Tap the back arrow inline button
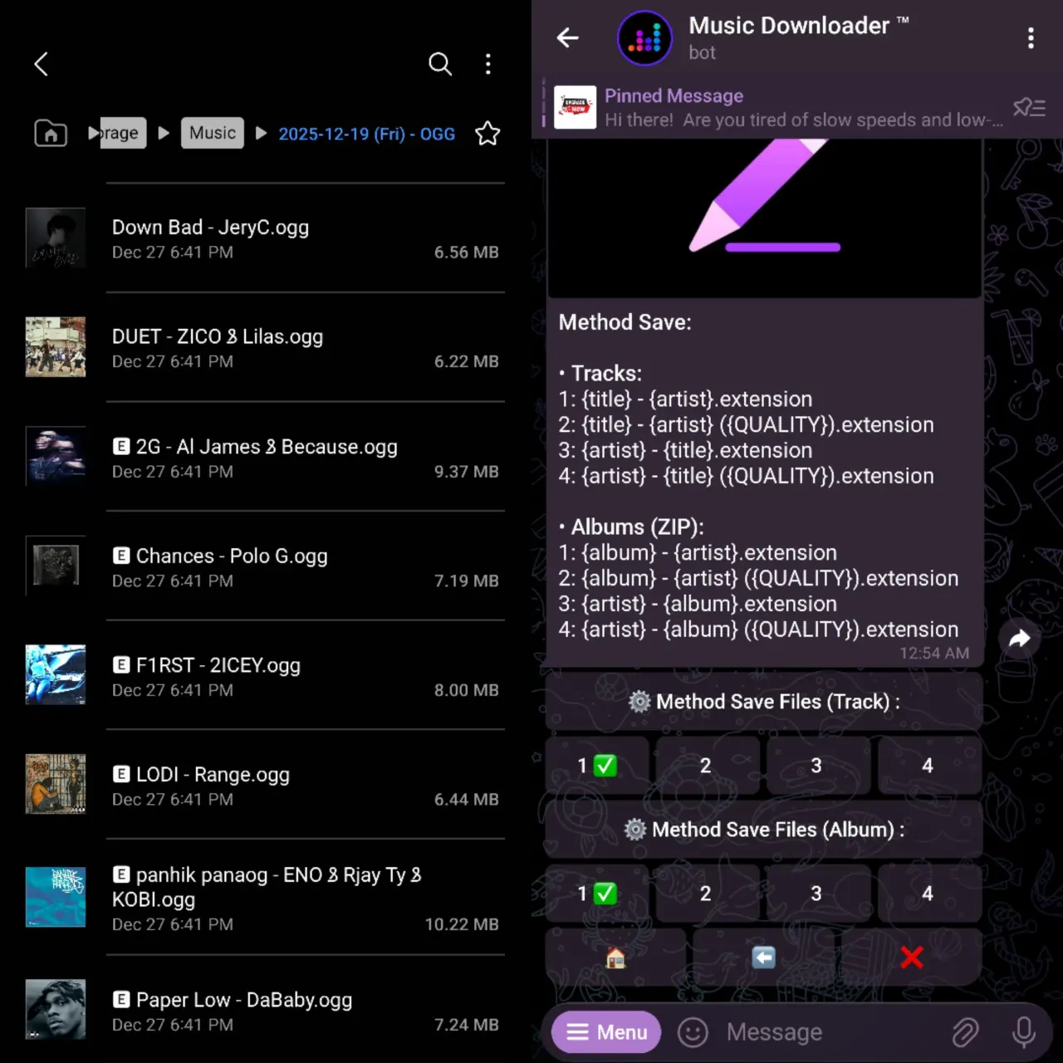 [764, 958]
